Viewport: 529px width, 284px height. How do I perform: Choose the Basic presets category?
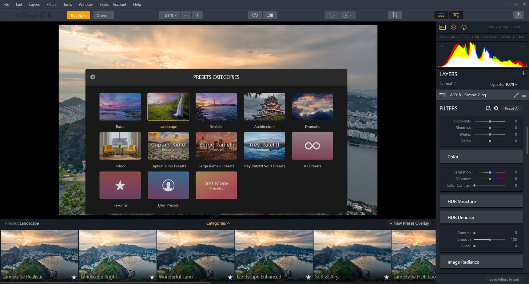[120, 107]
